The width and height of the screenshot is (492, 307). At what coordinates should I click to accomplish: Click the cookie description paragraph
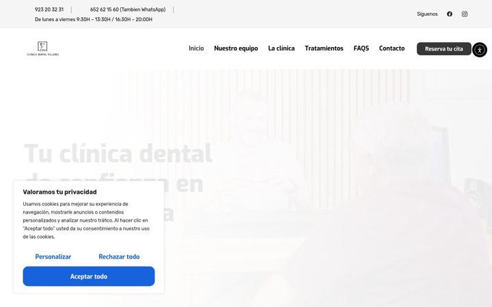coord(86,220)
